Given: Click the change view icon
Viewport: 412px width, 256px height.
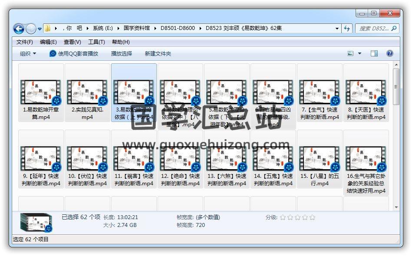Looking at the screenshot, I should pyautogui.click(x=351, y=53).
